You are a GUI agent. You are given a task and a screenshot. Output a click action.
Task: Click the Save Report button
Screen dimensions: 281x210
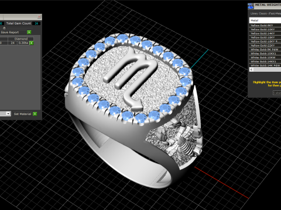coord(13,32)
